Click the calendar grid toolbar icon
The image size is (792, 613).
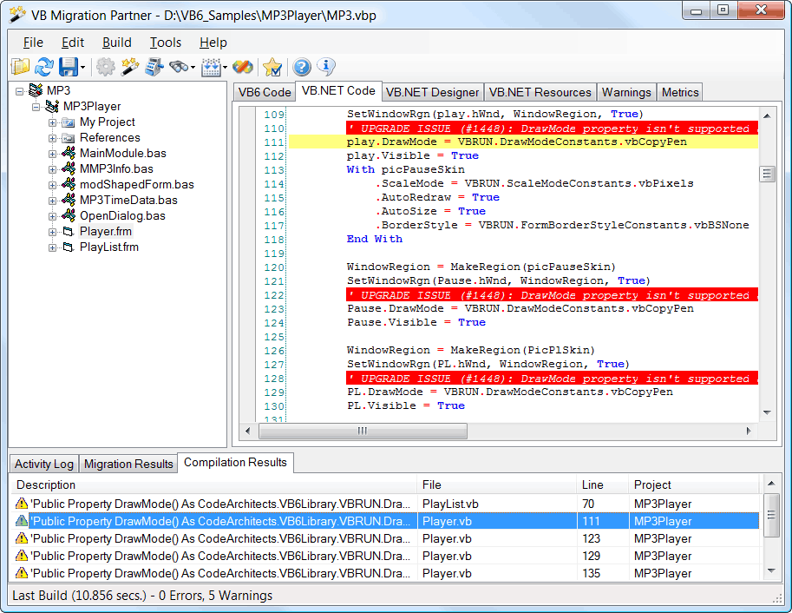pos(211,66)
